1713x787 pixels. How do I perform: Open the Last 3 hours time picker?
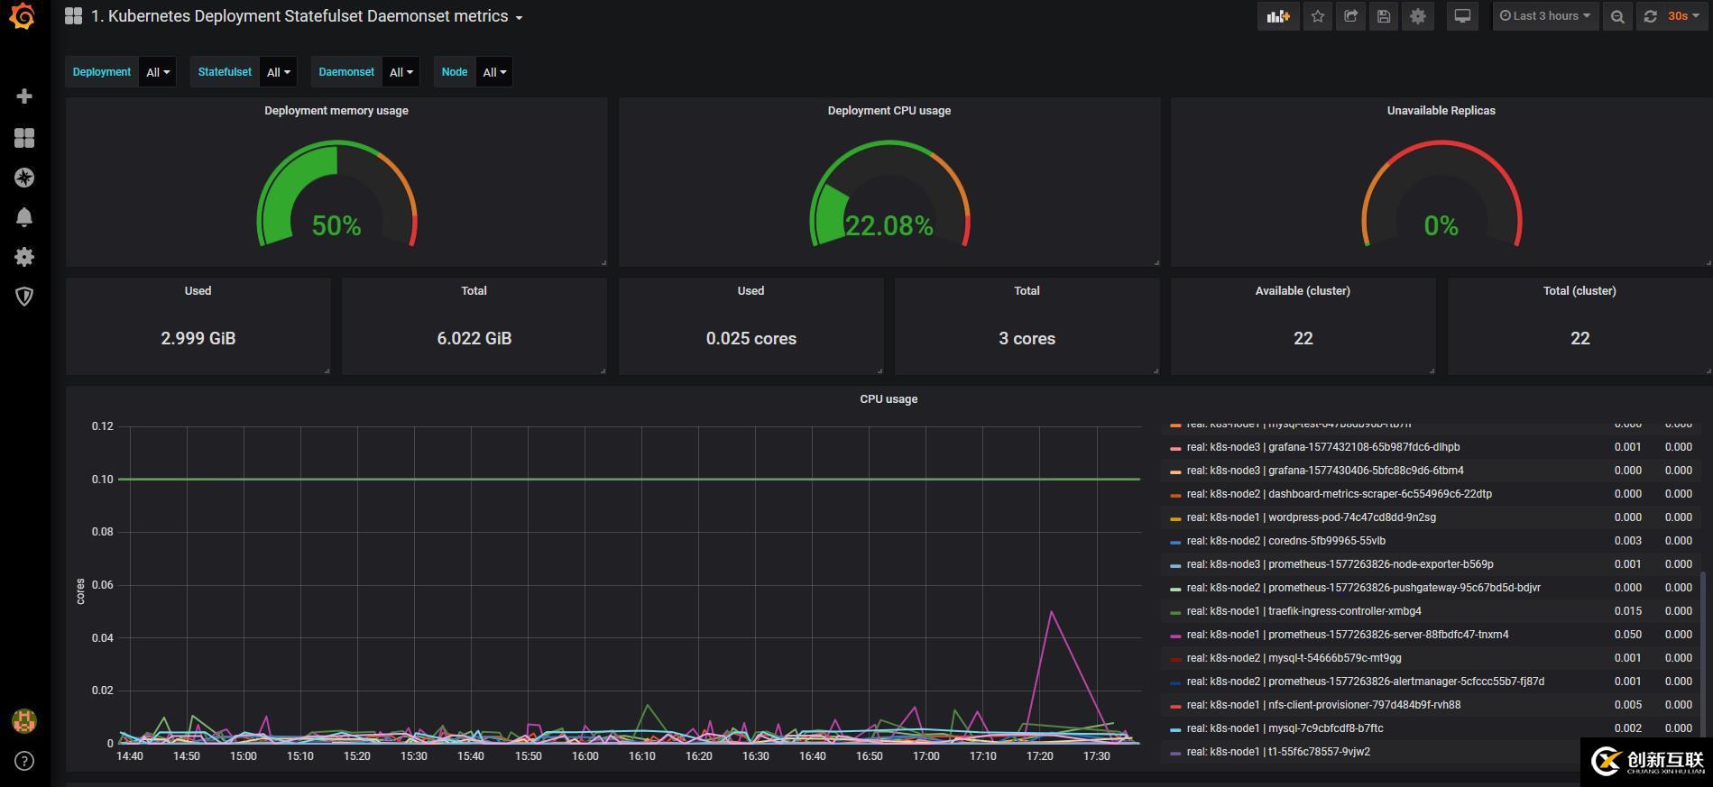click(1545, 16)
